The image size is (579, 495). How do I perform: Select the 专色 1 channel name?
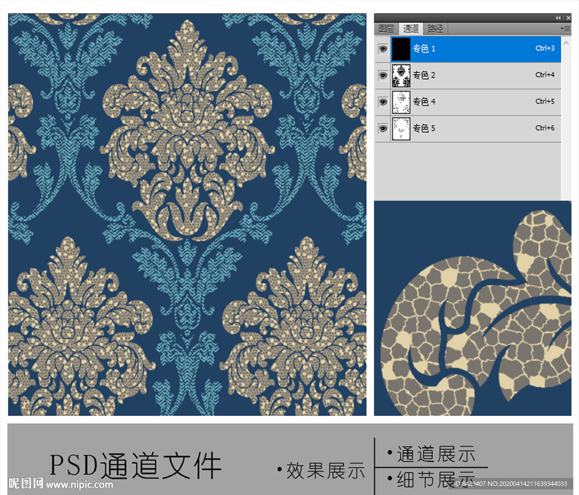point(424,49)
